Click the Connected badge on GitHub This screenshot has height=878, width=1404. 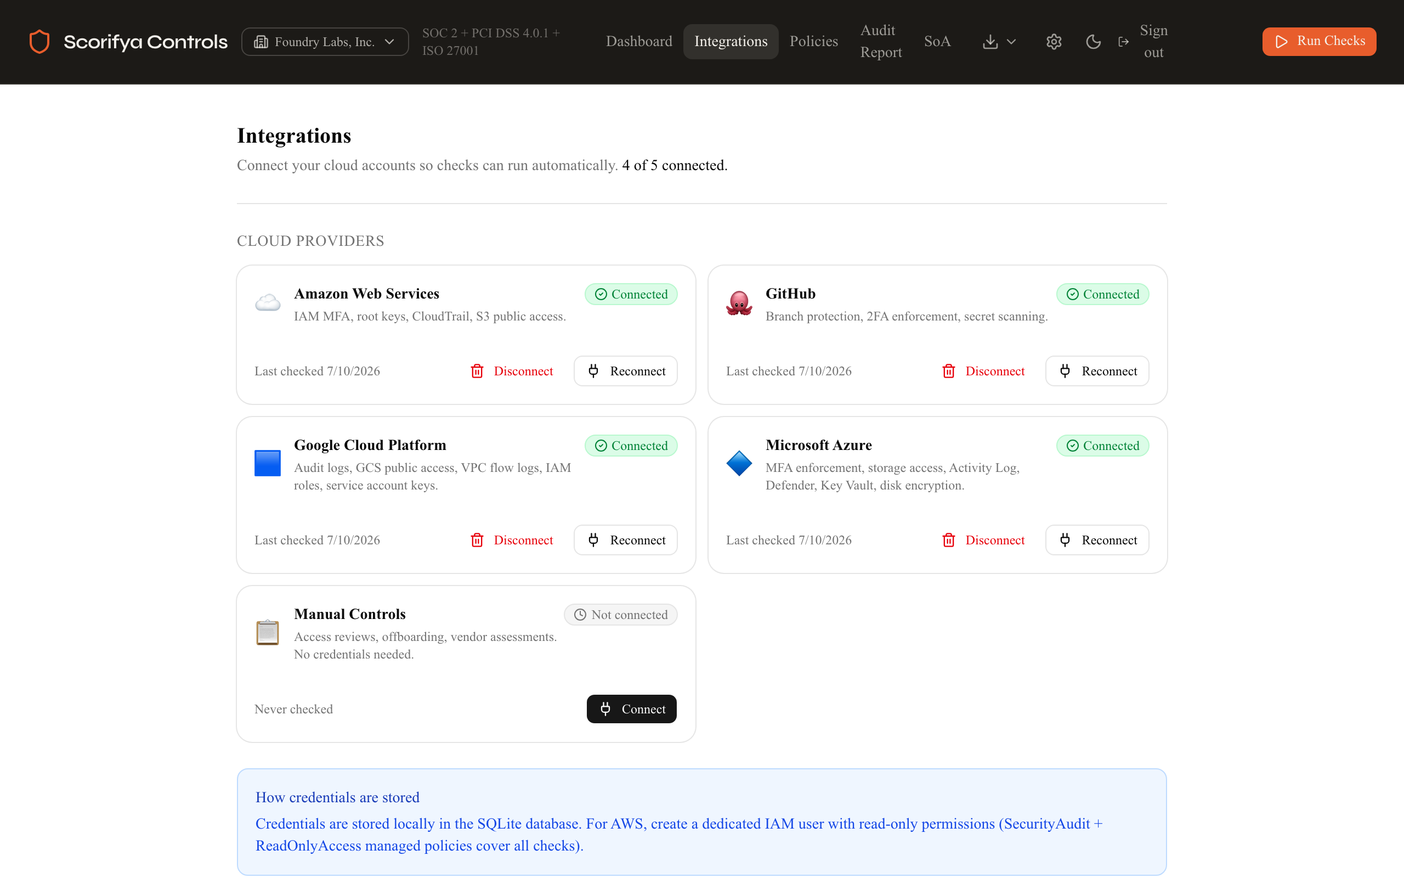click(x=1102, y=295)
